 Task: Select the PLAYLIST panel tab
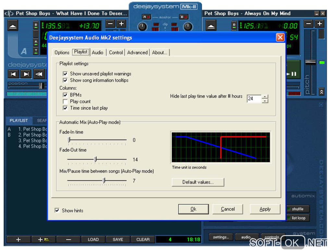tap(19, 120)
